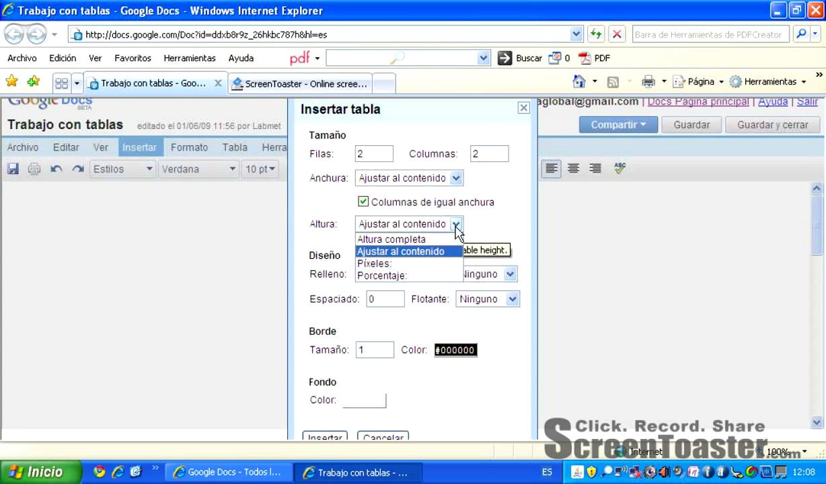Click the Fondo color swatch
The height and width of the screenshot is (484, 826).
pyautogui.click(x=365, y=400)
